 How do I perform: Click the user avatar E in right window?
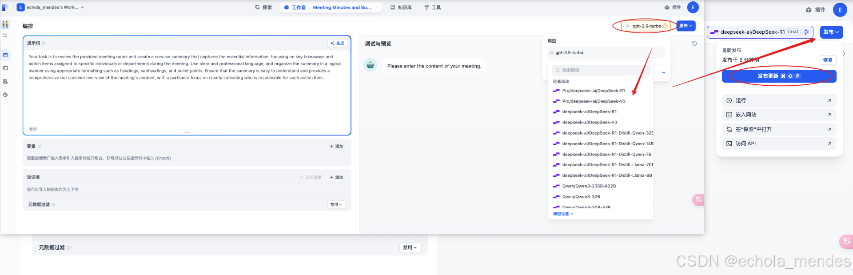[840, 10]
